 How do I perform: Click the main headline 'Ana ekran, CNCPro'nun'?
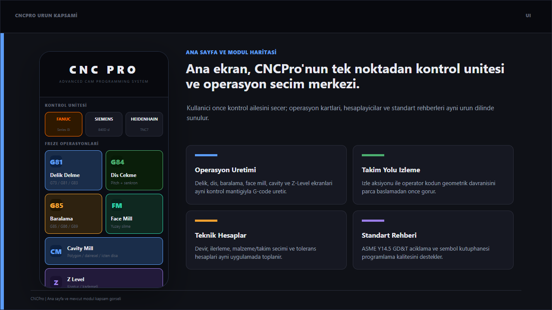click(x=345, y=76)
